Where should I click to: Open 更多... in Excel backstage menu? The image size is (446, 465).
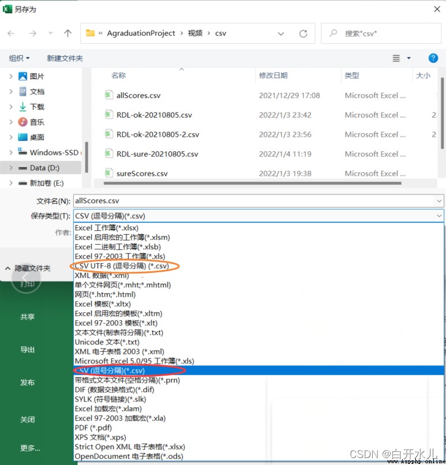tap(30, 448)
